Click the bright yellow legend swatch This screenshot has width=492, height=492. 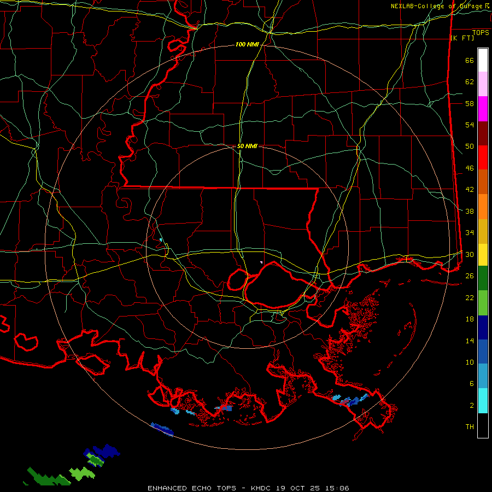(x=483, y=254)
